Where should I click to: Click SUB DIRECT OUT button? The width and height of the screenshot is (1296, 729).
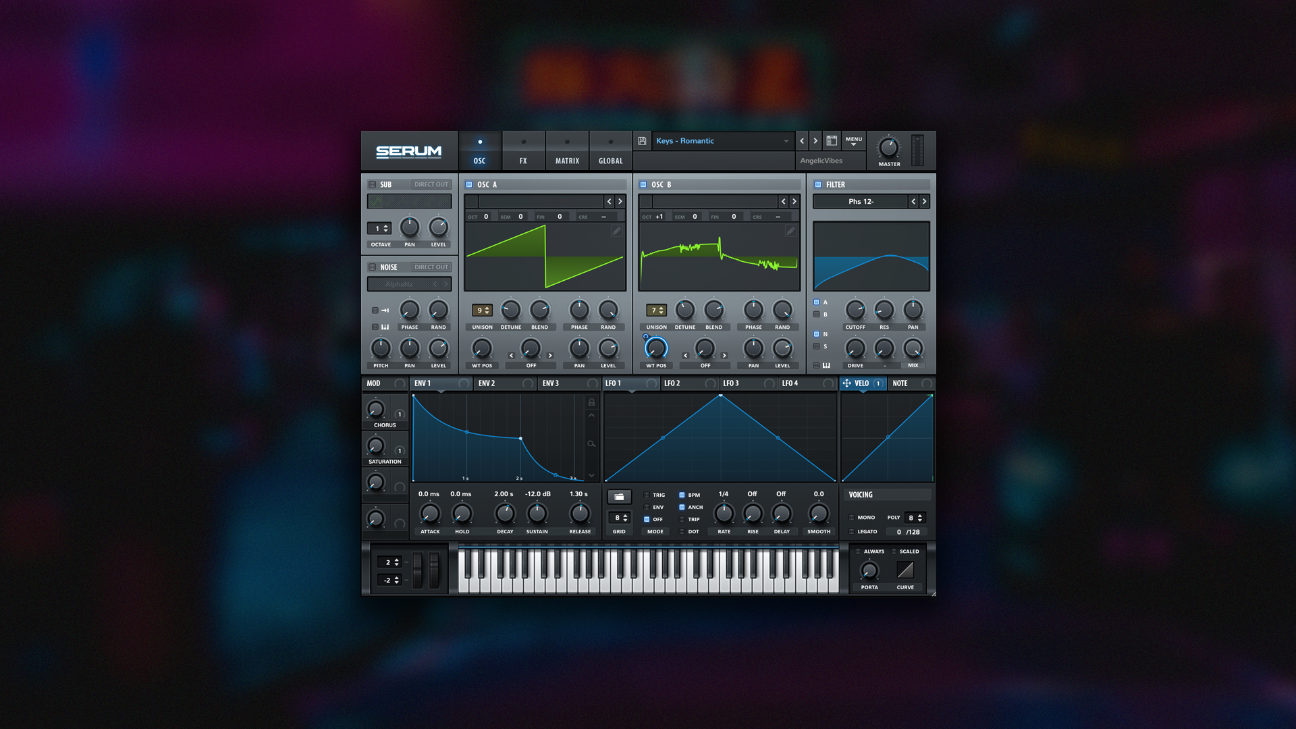tap(431, 184)
